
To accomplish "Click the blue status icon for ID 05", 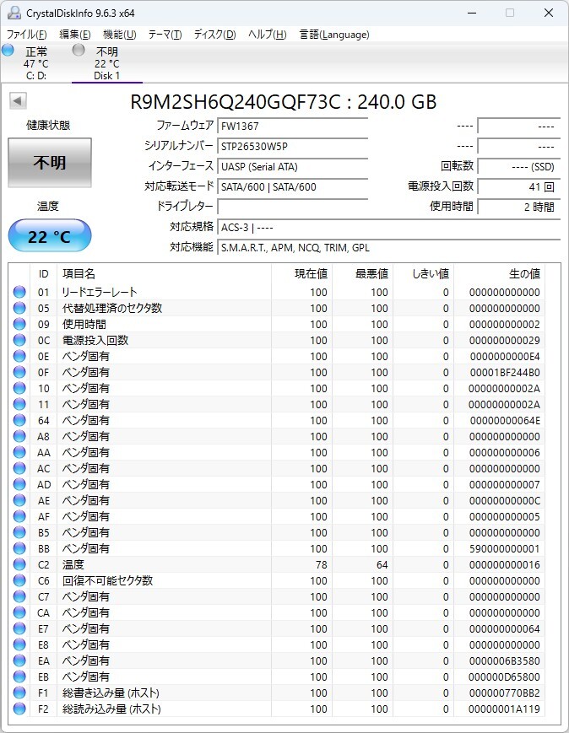I will click(19, 308).
